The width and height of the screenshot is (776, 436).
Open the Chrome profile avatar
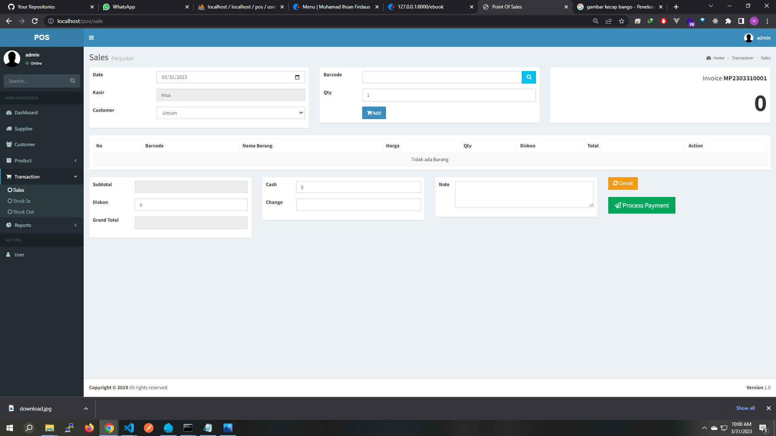(x=754, y=21)
